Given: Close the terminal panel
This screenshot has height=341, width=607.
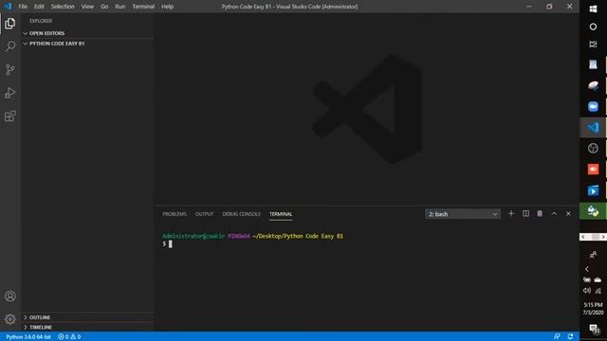Looking at the screenshot, I should click(568, 214).
